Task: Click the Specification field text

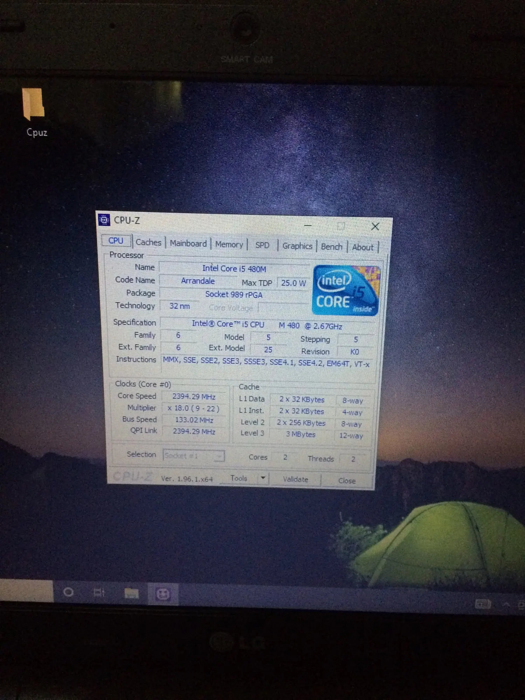Action: point(267,325)
